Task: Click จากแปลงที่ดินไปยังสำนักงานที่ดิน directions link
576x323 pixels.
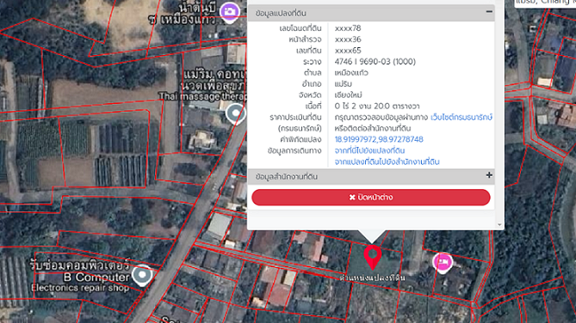Action: pos(387,161)
